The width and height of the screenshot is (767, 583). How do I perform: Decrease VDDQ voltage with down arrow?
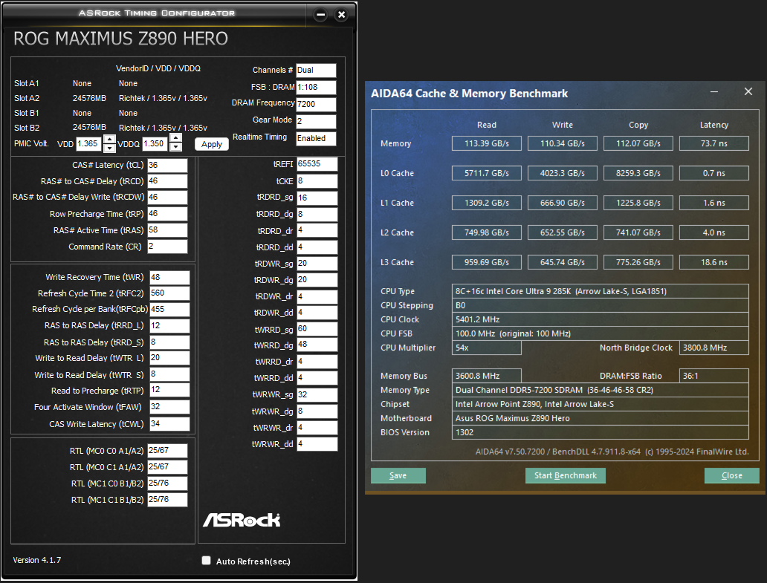(175, 148)
